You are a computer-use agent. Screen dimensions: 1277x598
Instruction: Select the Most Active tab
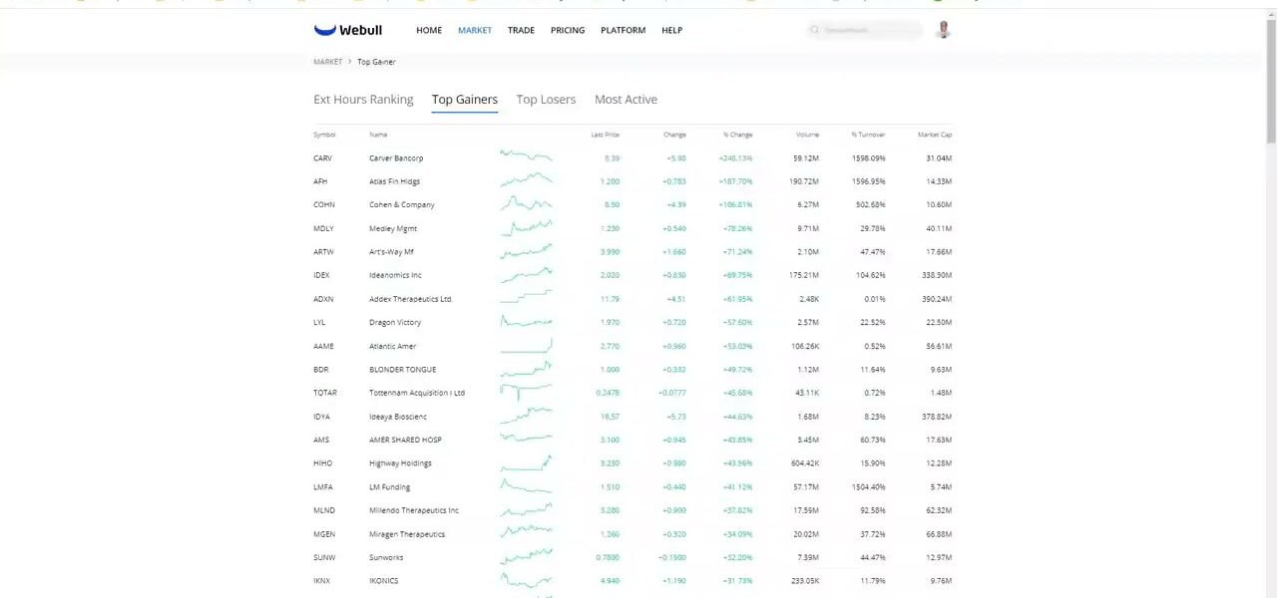(x=626, y=100)
